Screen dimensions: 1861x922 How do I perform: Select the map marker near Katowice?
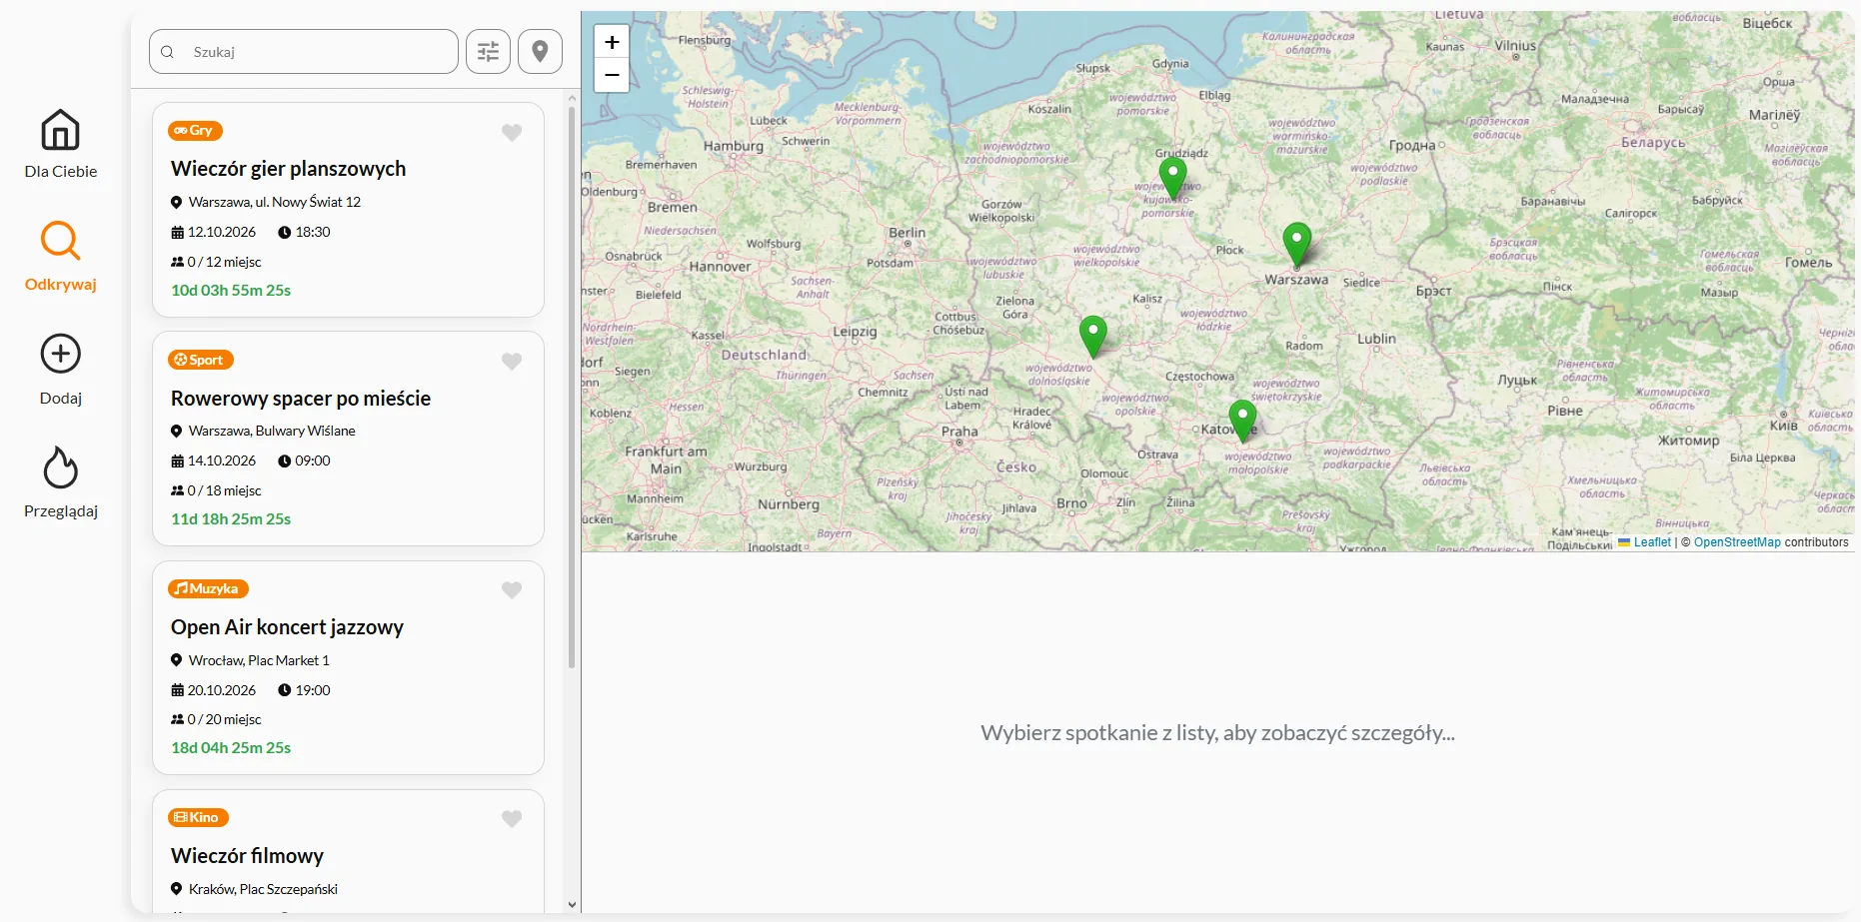click(1242, 422)
